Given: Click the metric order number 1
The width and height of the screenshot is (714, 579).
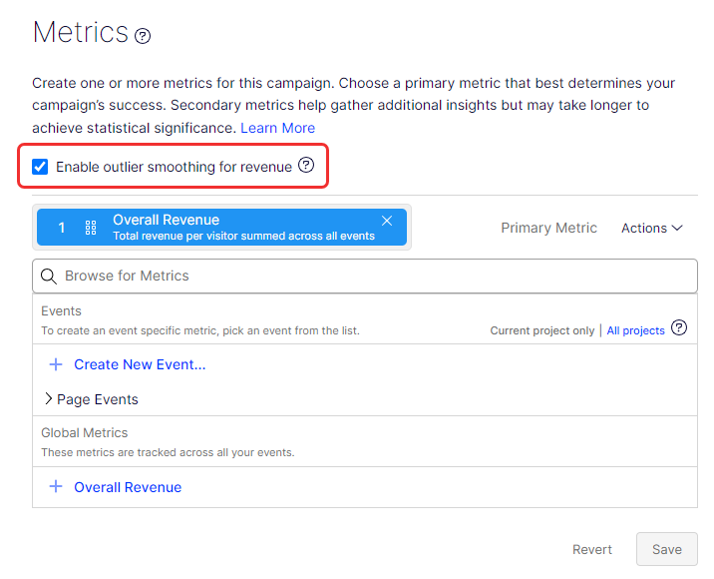Looking at the screenshot, I should pos(62,228).
